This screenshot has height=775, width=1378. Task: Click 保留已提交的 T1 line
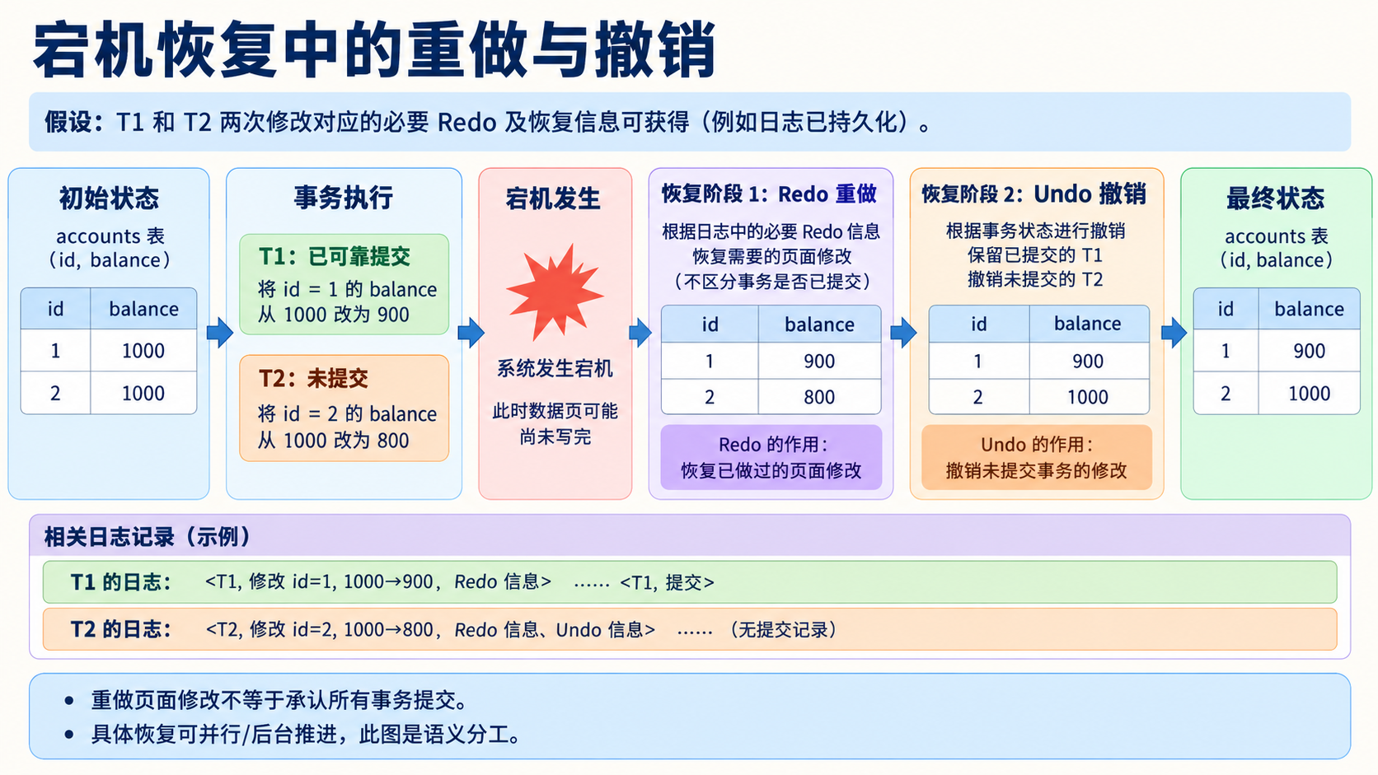coord(1034,254)
